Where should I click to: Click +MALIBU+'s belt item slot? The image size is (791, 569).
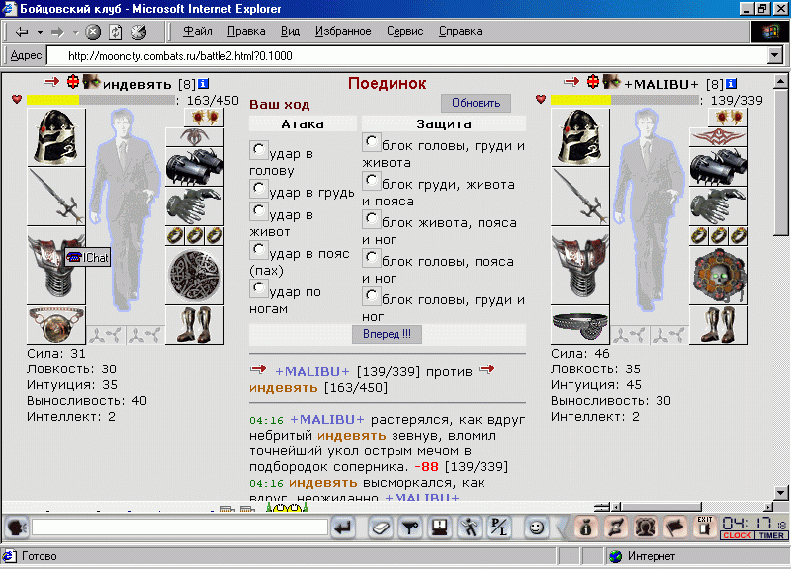pyautogui.click(x=580, y=325)
